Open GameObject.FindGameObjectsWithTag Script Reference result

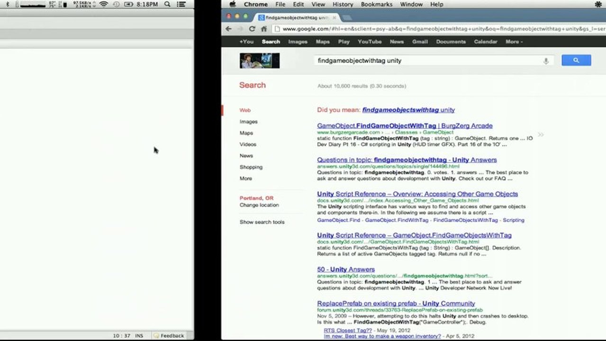[x=414, y=235]
